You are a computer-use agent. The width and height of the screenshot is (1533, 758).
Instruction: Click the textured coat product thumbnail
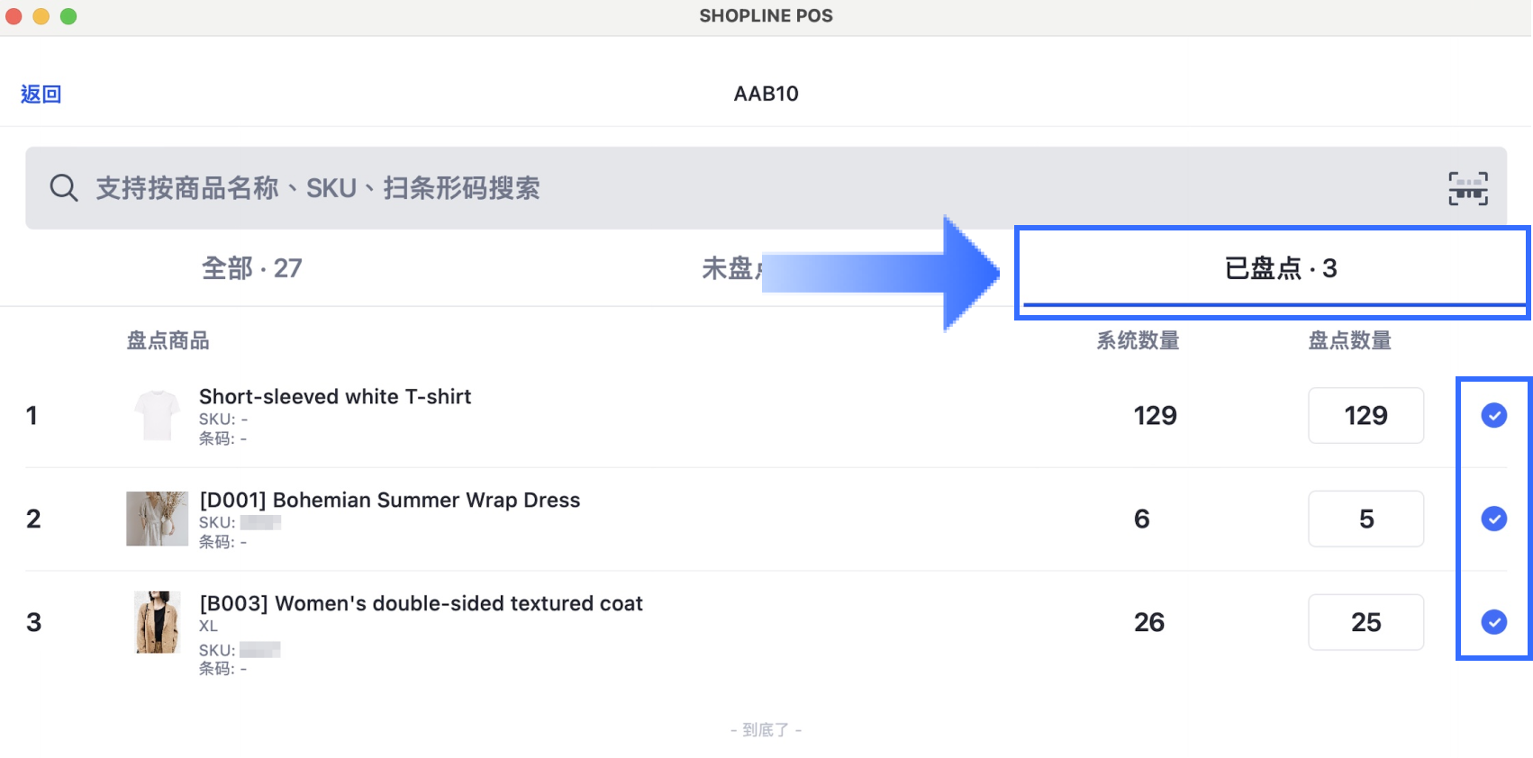coord(158,622)
